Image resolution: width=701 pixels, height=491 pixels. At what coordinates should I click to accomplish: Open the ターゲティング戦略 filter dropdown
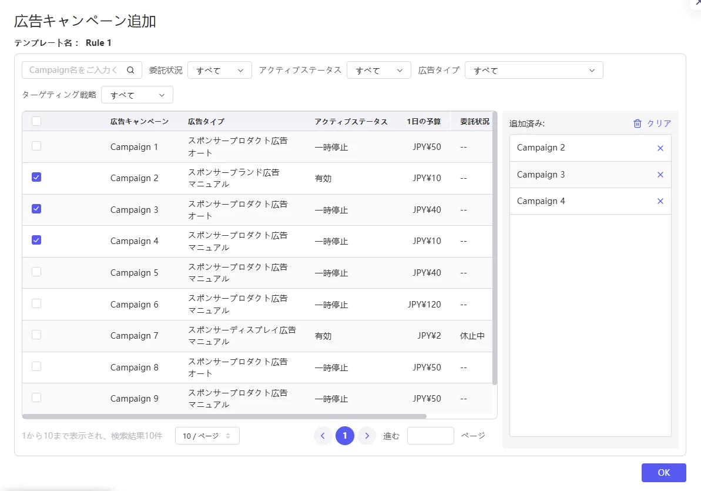click(137, 95)
